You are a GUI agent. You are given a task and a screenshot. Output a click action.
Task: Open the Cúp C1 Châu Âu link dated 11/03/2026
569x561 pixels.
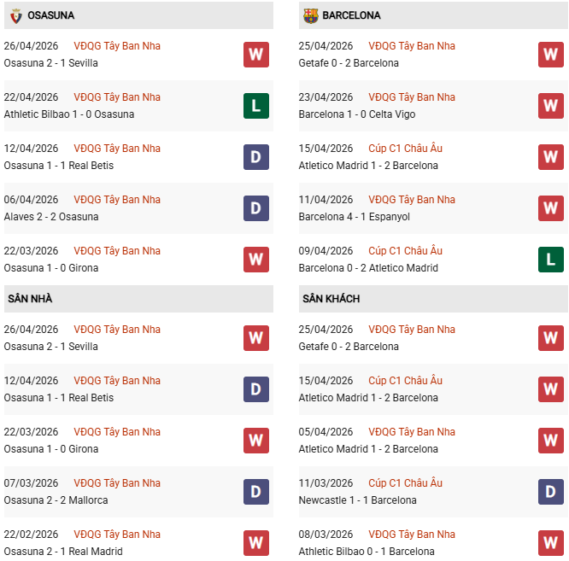(405, 483)
